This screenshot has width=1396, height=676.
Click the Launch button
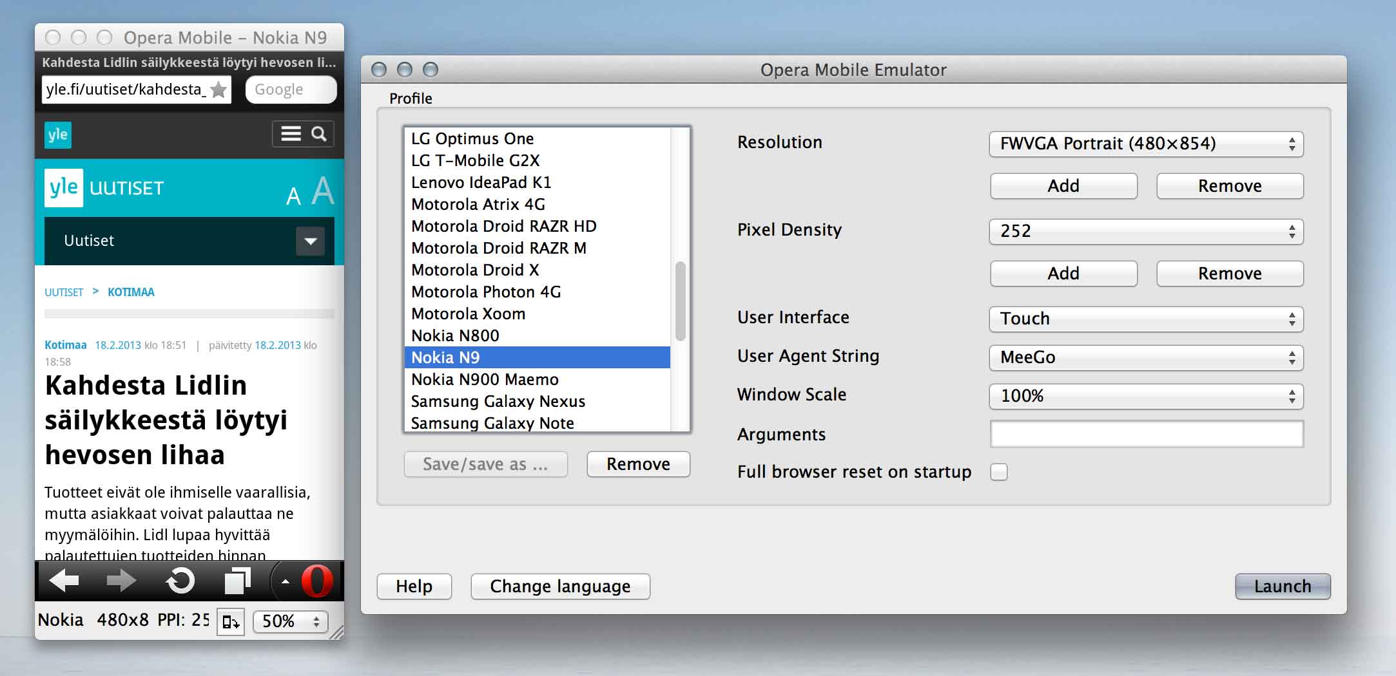[1282, 586]
